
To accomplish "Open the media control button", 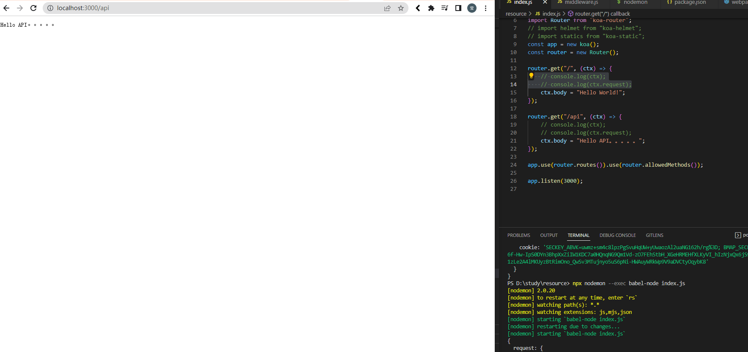I will pyautogui.click(x=444, y=8).
